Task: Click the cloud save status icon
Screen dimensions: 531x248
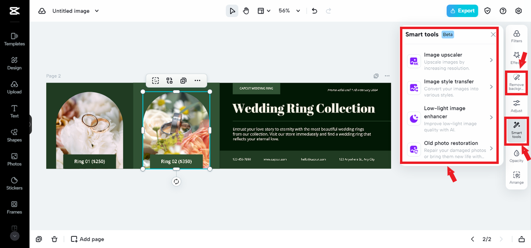Action: 42,11
